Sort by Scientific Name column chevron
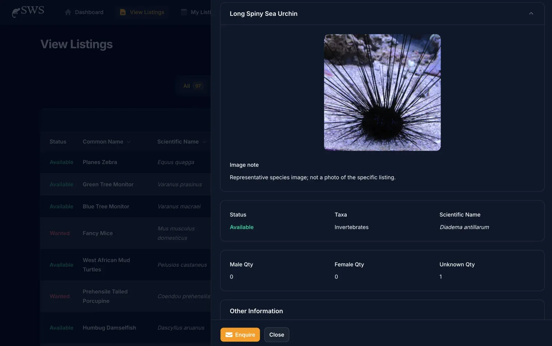The width and height of the screenshot is (552, 346). click(x=204, y=142)
